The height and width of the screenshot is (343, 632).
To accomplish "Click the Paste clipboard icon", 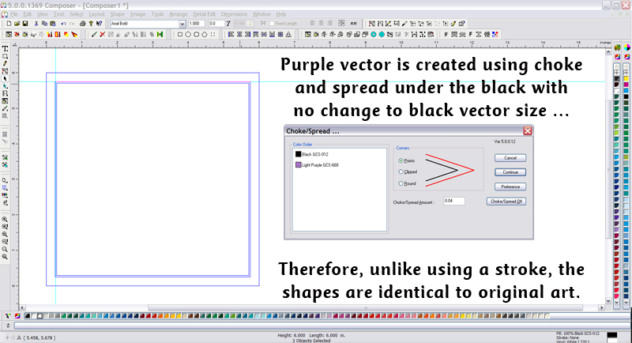I will (52, 24).
